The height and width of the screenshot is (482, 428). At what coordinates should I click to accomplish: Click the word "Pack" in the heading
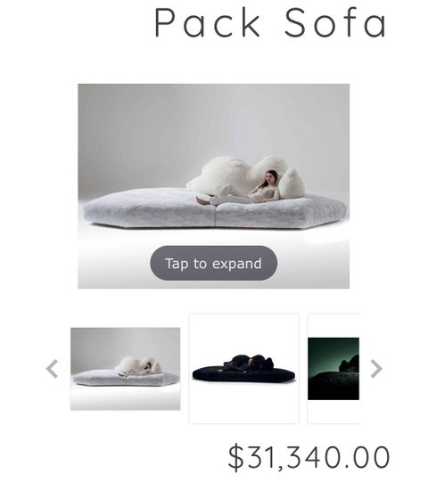(208, 22)
